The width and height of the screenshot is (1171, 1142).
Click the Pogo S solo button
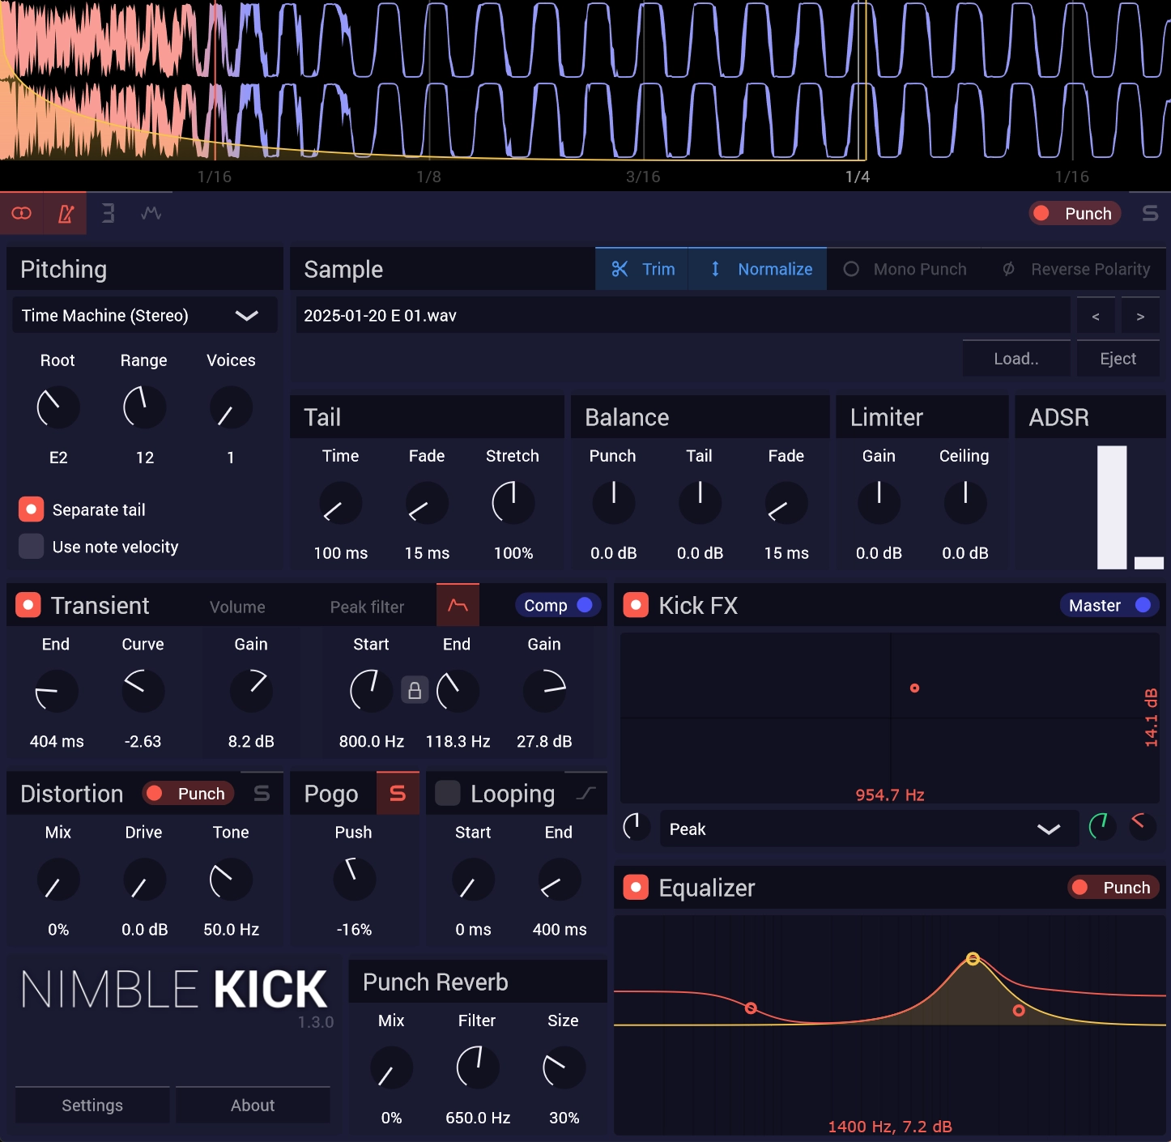pos(398,793)
